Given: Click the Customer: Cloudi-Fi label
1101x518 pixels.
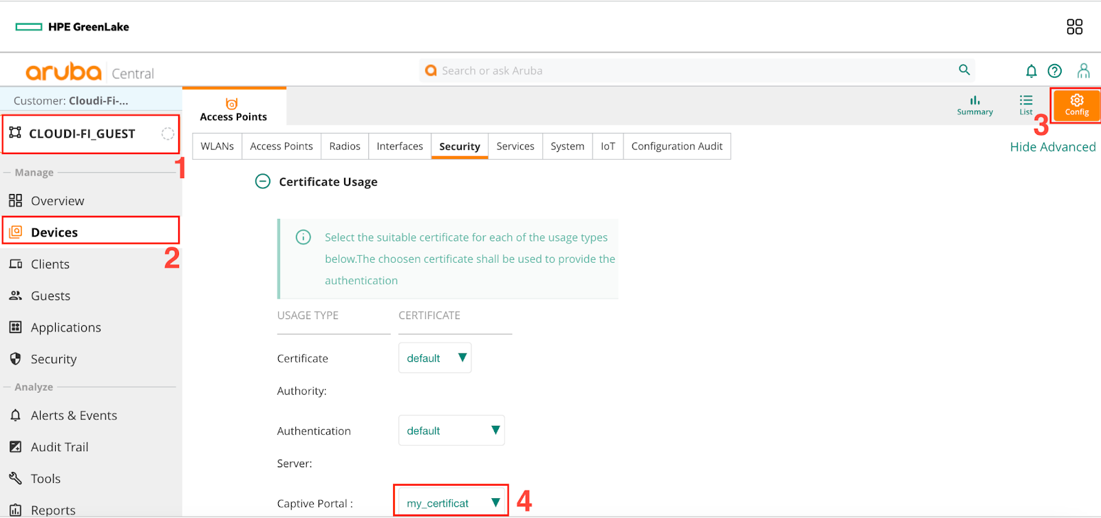Looking at the screenshot, I should 71,100.
